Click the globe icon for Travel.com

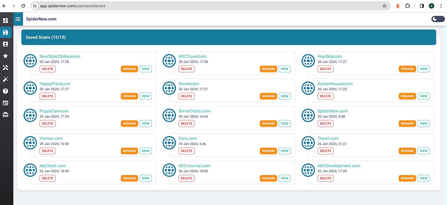(308, 142)
